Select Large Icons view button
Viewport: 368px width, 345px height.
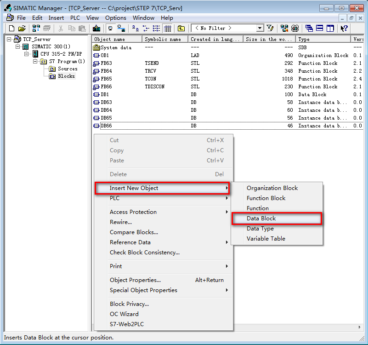[136, 29]
